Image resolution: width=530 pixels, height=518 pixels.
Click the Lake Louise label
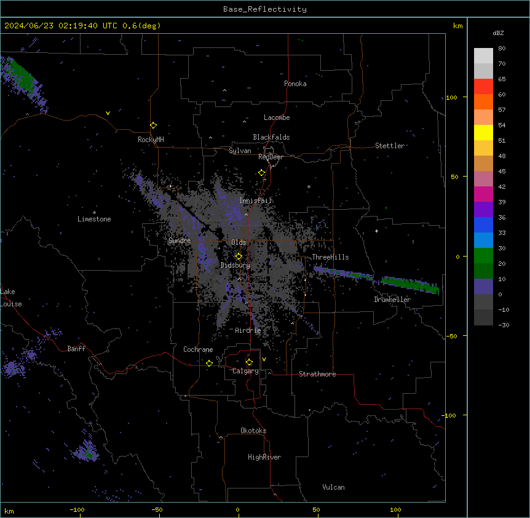pos(11,298)
